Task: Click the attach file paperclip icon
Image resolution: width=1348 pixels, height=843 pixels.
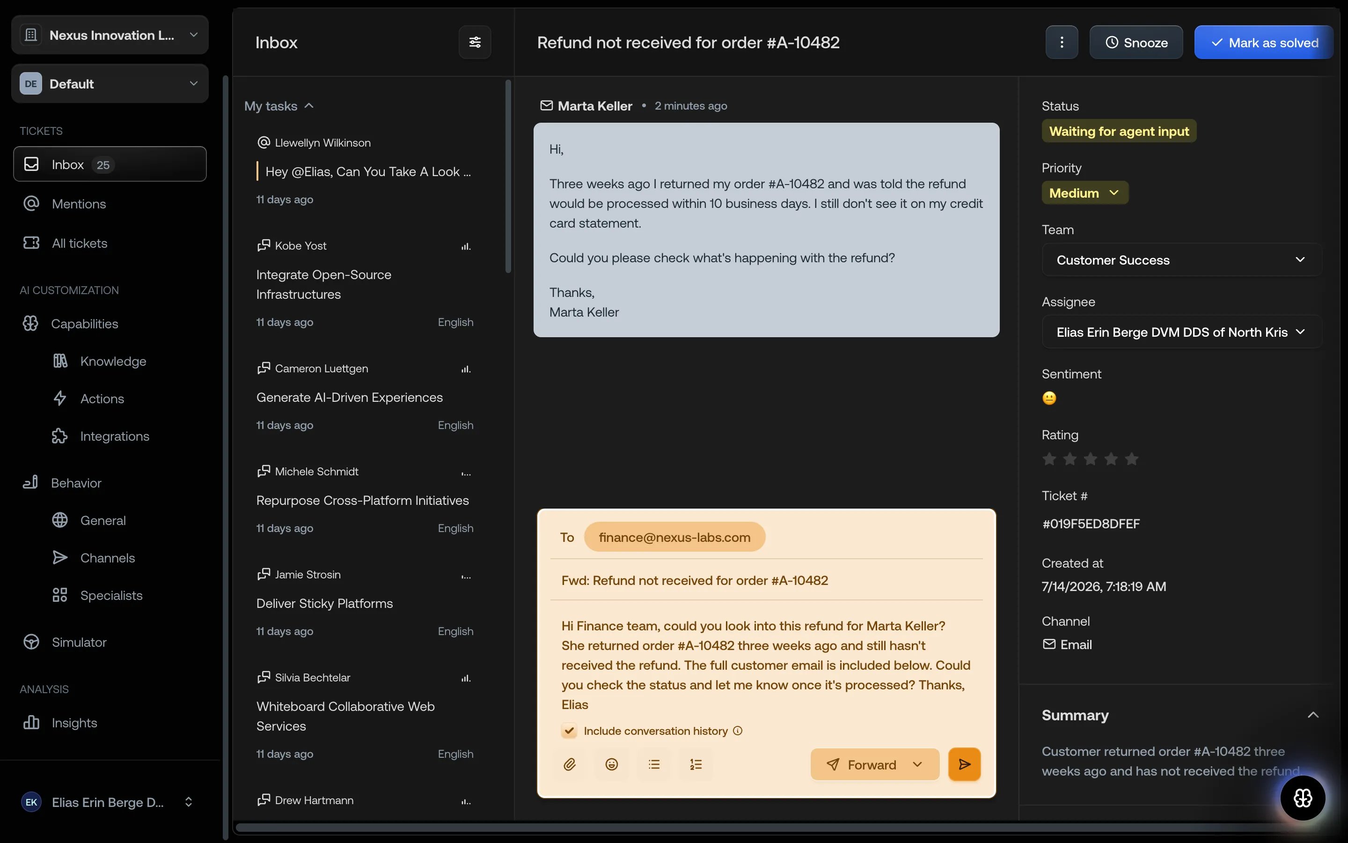Action: pyautogui.click(x=569, y=764)
